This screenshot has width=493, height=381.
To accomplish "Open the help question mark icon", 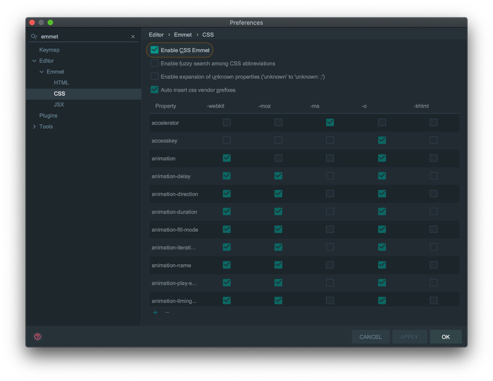I will [x=37, y=337].
